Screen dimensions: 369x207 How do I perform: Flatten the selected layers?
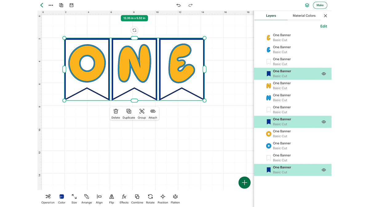[175, 198]
